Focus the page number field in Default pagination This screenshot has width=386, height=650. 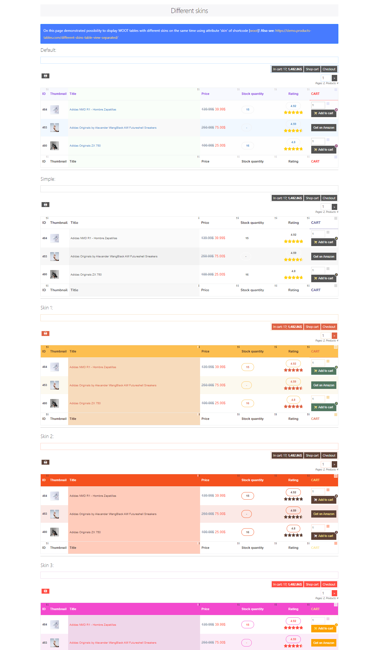(326, 78)
